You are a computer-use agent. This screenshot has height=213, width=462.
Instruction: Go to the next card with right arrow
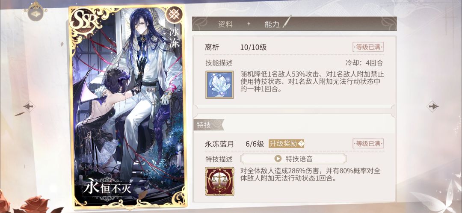point(433,106)
